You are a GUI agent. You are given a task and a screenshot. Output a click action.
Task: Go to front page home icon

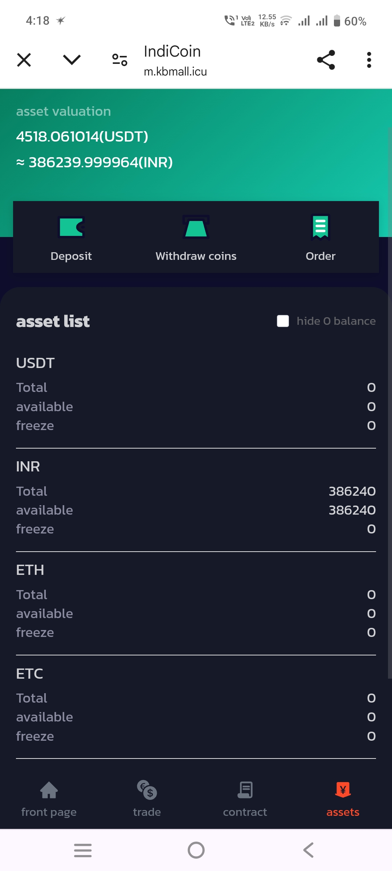[x=49, y=790]
